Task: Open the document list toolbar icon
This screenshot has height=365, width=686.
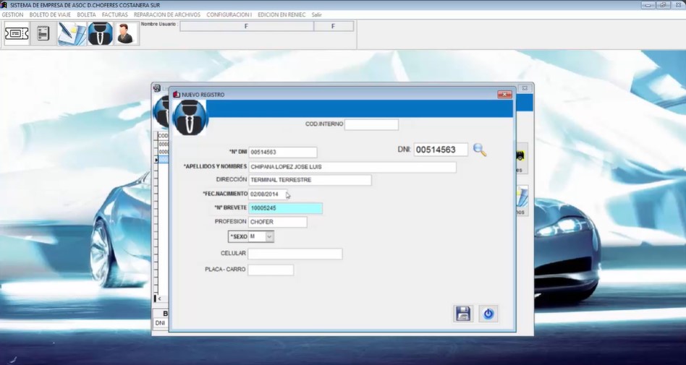Action: pyautogui.click(x=43, y=34)
